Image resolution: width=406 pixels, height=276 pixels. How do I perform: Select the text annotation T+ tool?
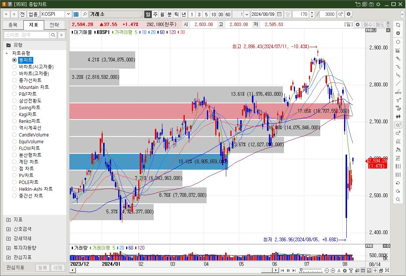coord(398,100)
